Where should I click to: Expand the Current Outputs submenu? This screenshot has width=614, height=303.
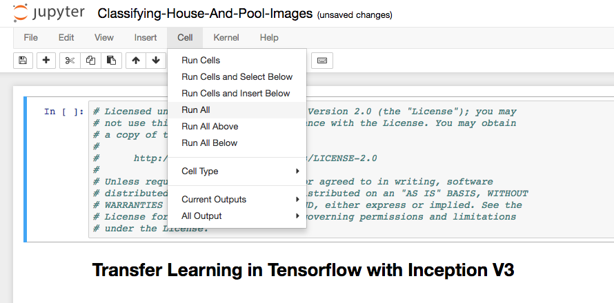click(x=237, y=200)
